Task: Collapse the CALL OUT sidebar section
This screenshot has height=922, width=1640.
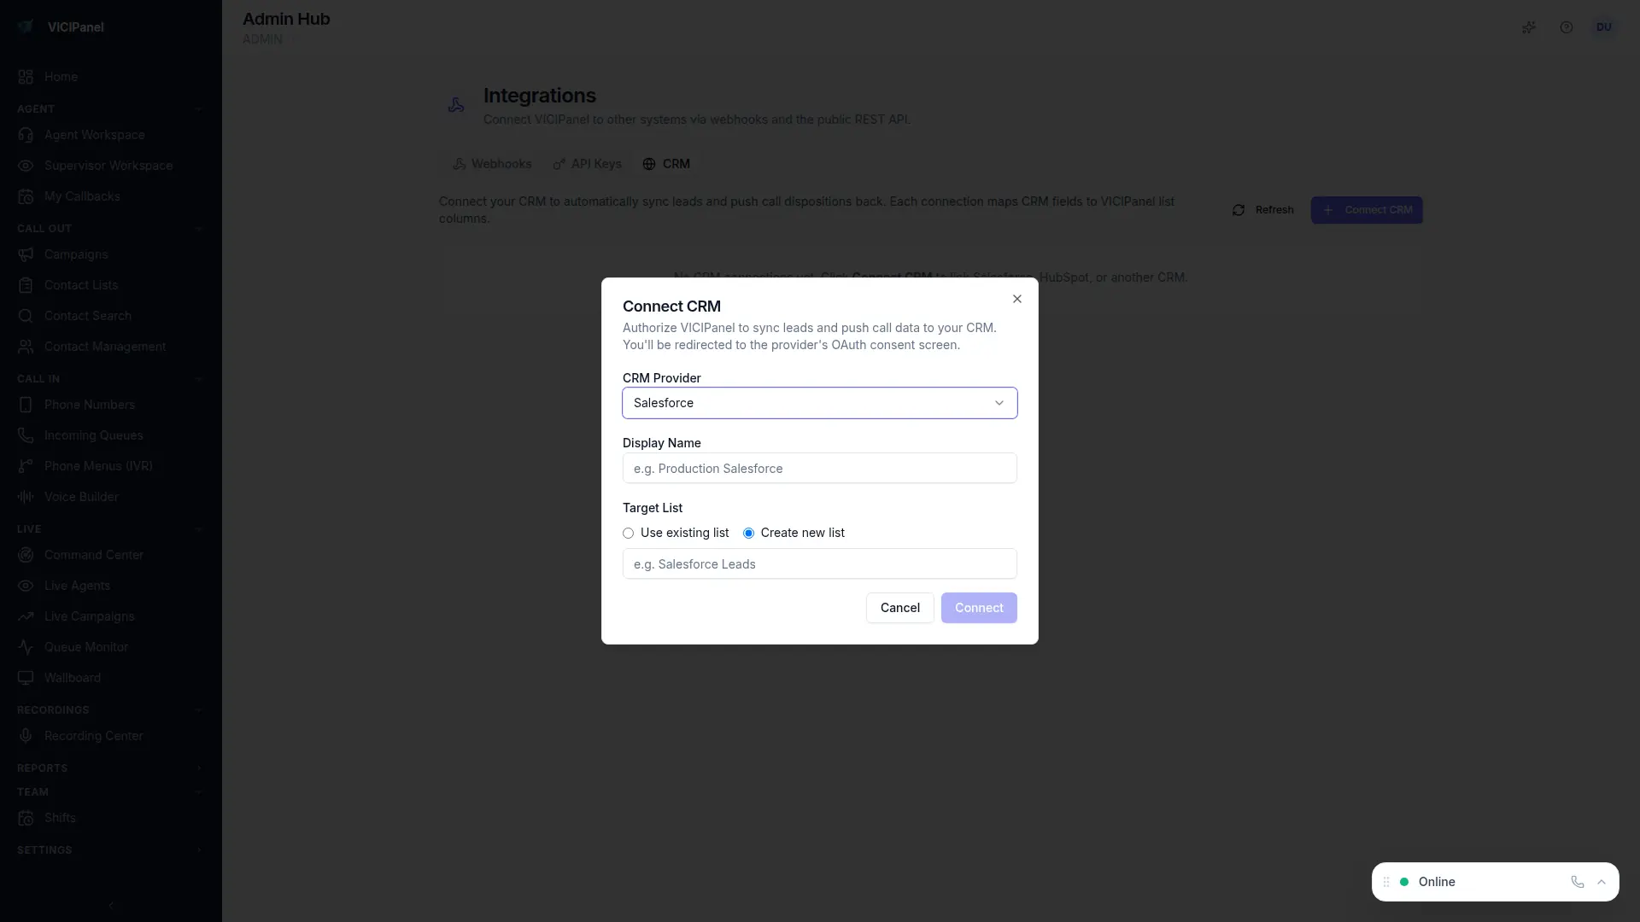Action: (x=199, y=229)
